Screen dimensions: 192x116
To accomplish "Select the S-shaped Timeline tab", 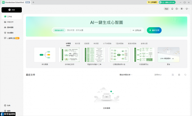I will point(120,44).
